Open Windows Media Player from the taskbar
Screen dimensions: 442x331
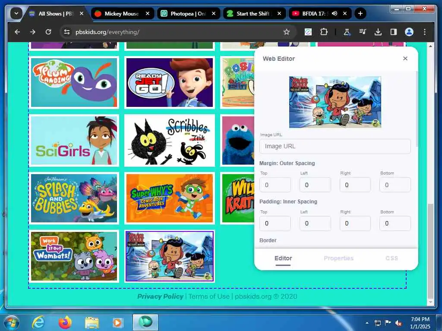tap(118, 322)
